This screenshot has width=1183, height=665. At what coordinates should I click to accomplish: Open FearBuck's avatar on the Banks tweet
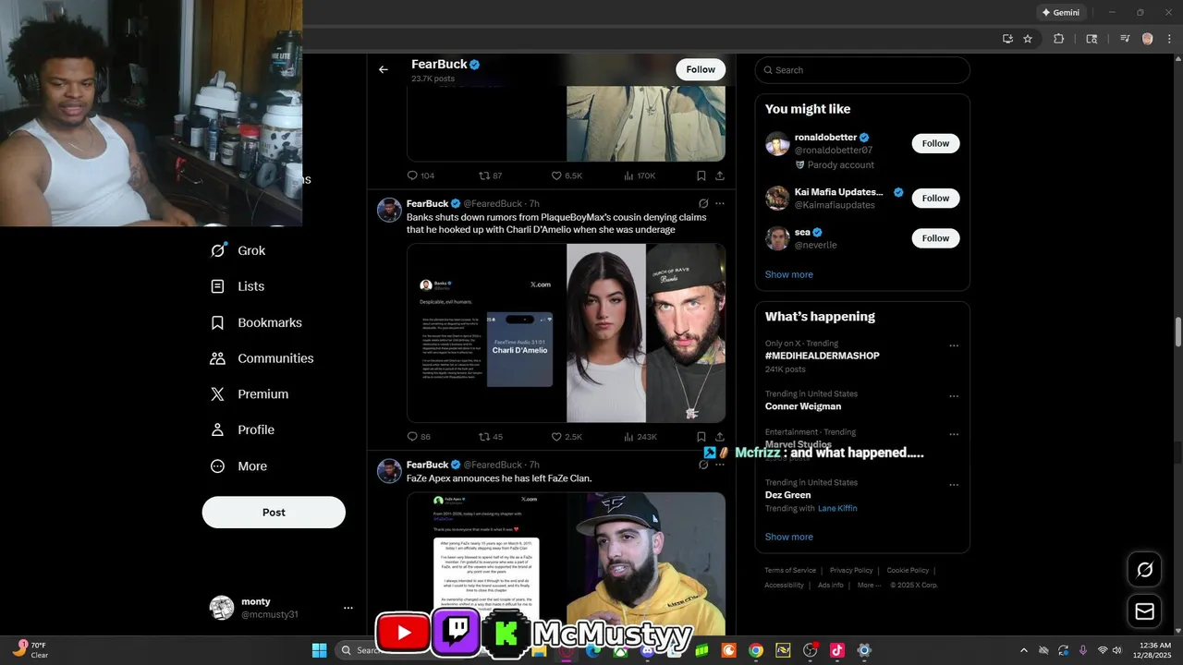click(389, 210)
